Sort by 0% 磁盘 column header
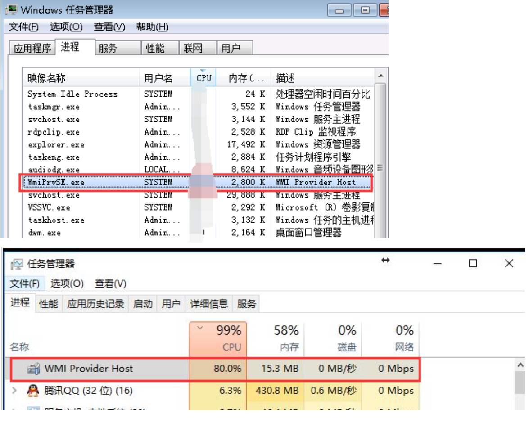529x423 pixels. click(x=333, y=339)
